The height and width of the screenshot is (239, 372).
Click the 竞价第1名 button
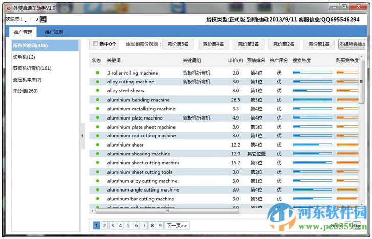point(319,44)
